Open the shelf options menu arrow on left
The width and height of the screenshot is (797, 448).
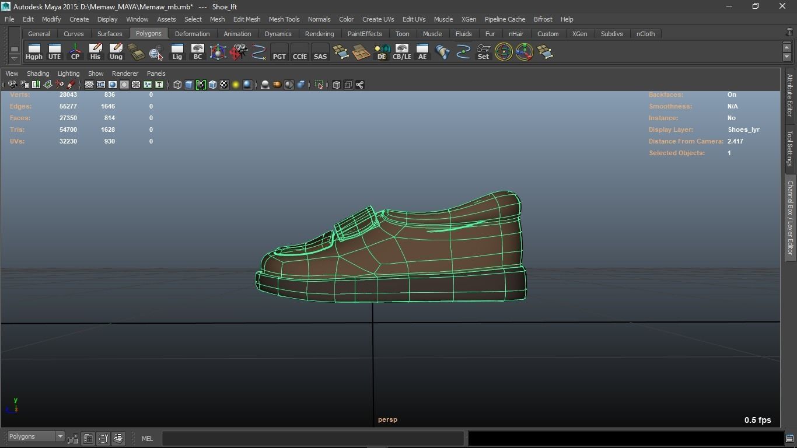coord(14,58)
